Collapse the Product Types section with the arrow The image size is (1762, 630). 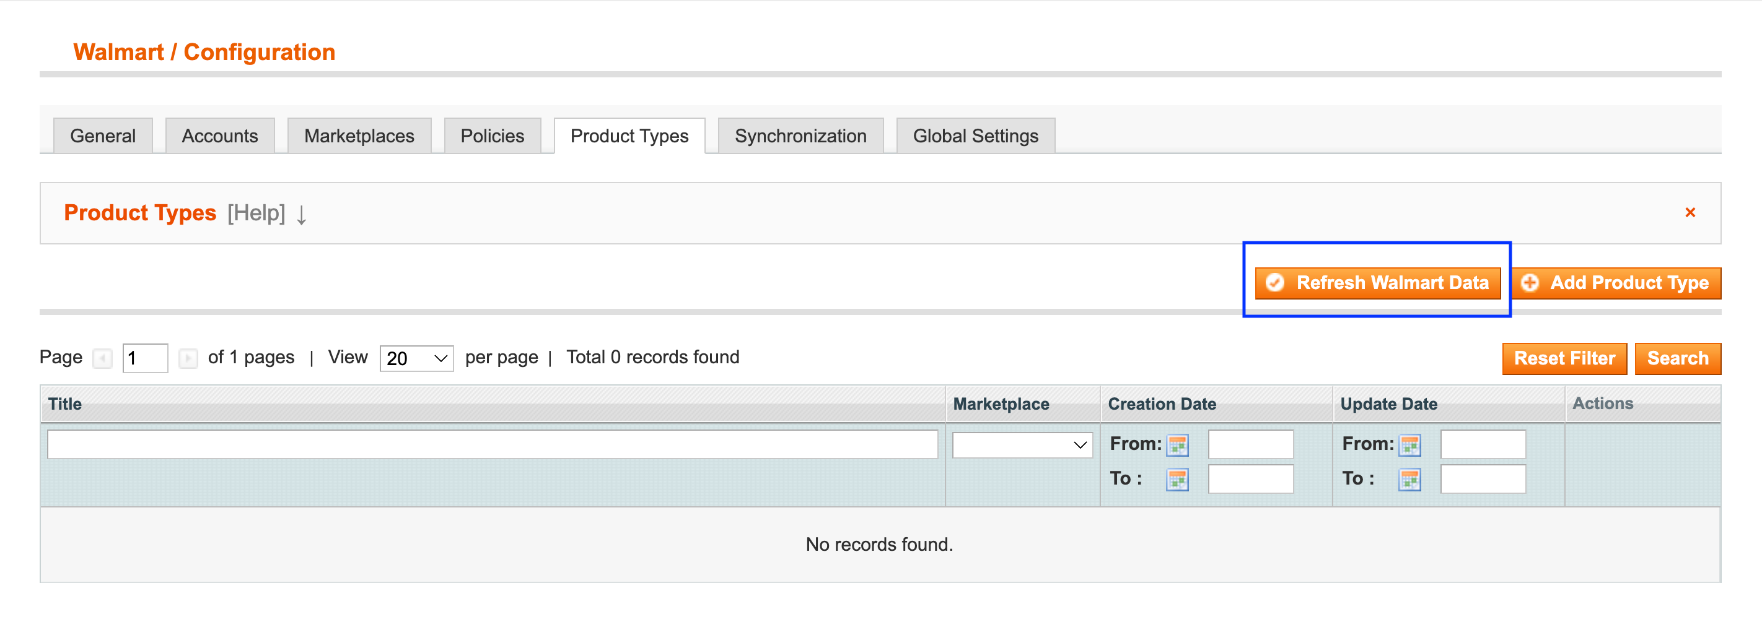point(301,215)
